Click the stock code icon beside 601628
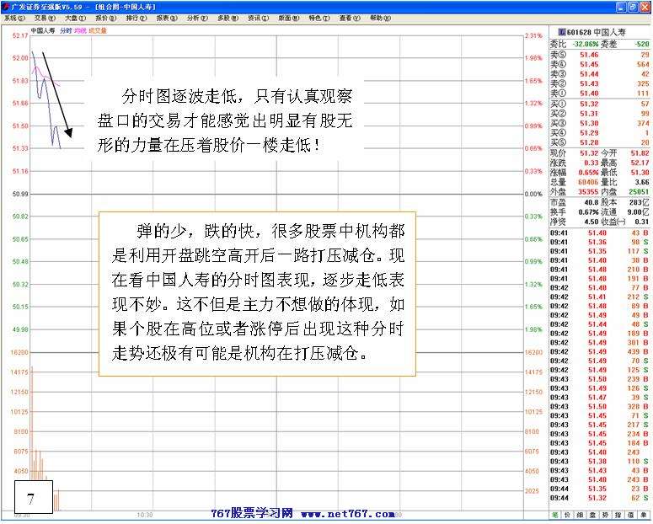The image size is (653, 524). pyautogui.click(x=562, y=32)
